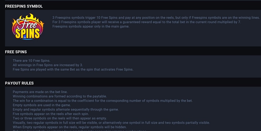Click the line about Free Spins same Bet

(x=73, y=69)
